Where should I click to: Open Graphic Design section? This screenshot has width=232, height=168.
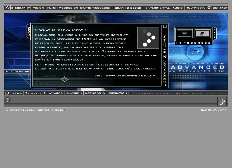click(x=128, y=8)
